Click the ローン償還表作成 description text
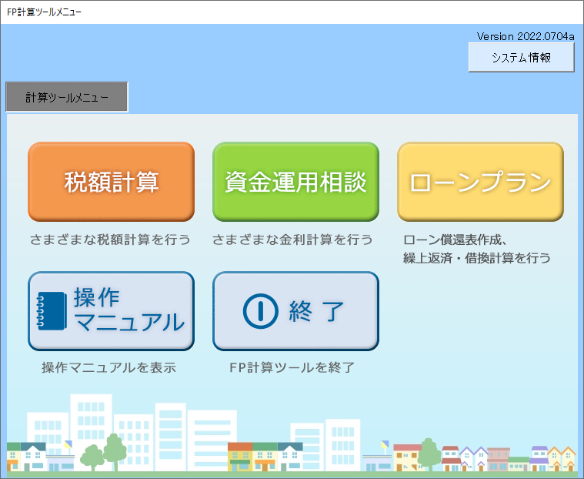Screen dimensions: 584x479 pos(455,239)
